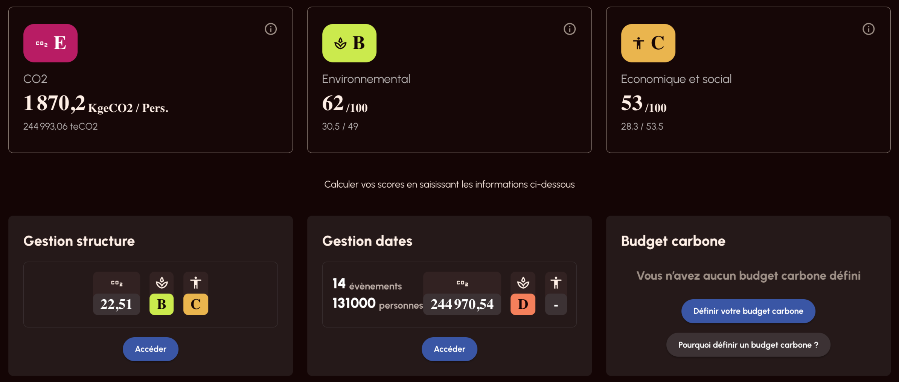Click the 244 970,54 CO2 value

point(462,304)
